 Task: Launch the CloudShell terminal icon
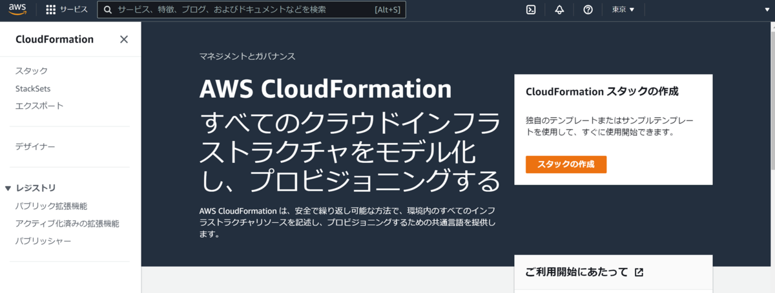point(531,10)
